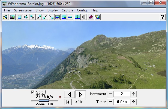This screenshot has height=109, width=168.
Task: Click the move window to top-right icon
Action: coord(39,17)
